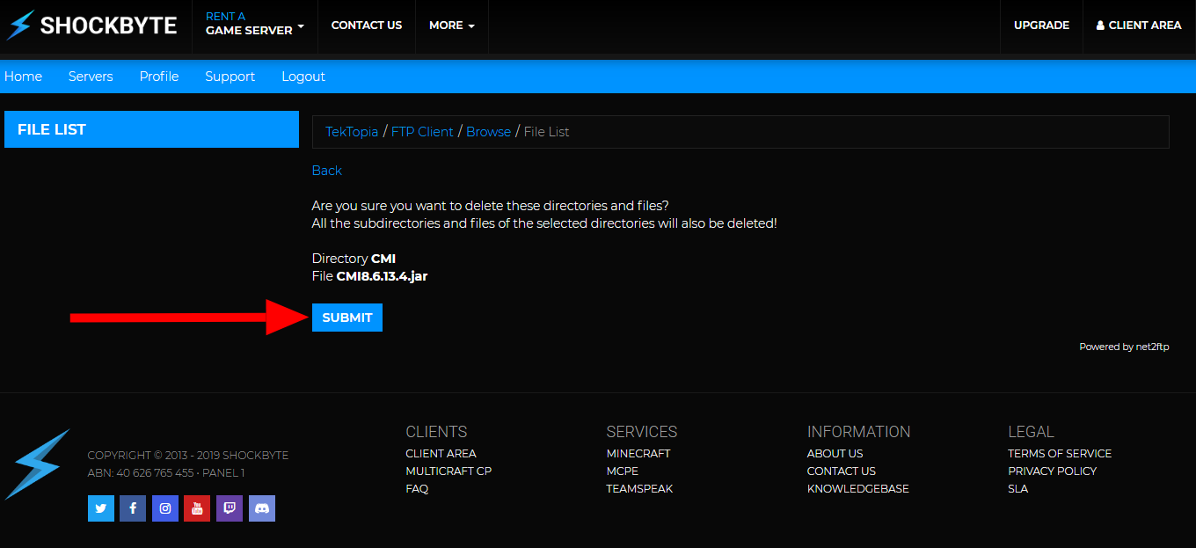Open the UPGRADE page from header
The width and height of the screenshot is (1196, 548).
pyautogui.click(x=1041, y=25)
